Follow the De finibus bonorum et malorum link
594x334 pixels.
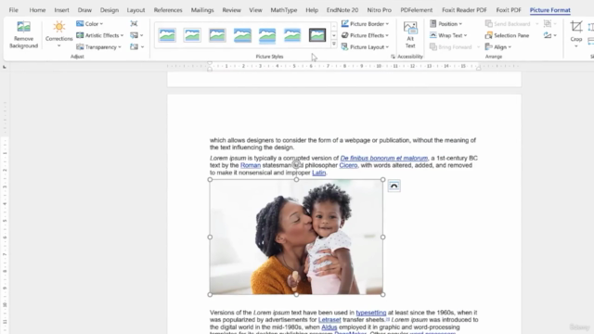(x=383, y=158)
